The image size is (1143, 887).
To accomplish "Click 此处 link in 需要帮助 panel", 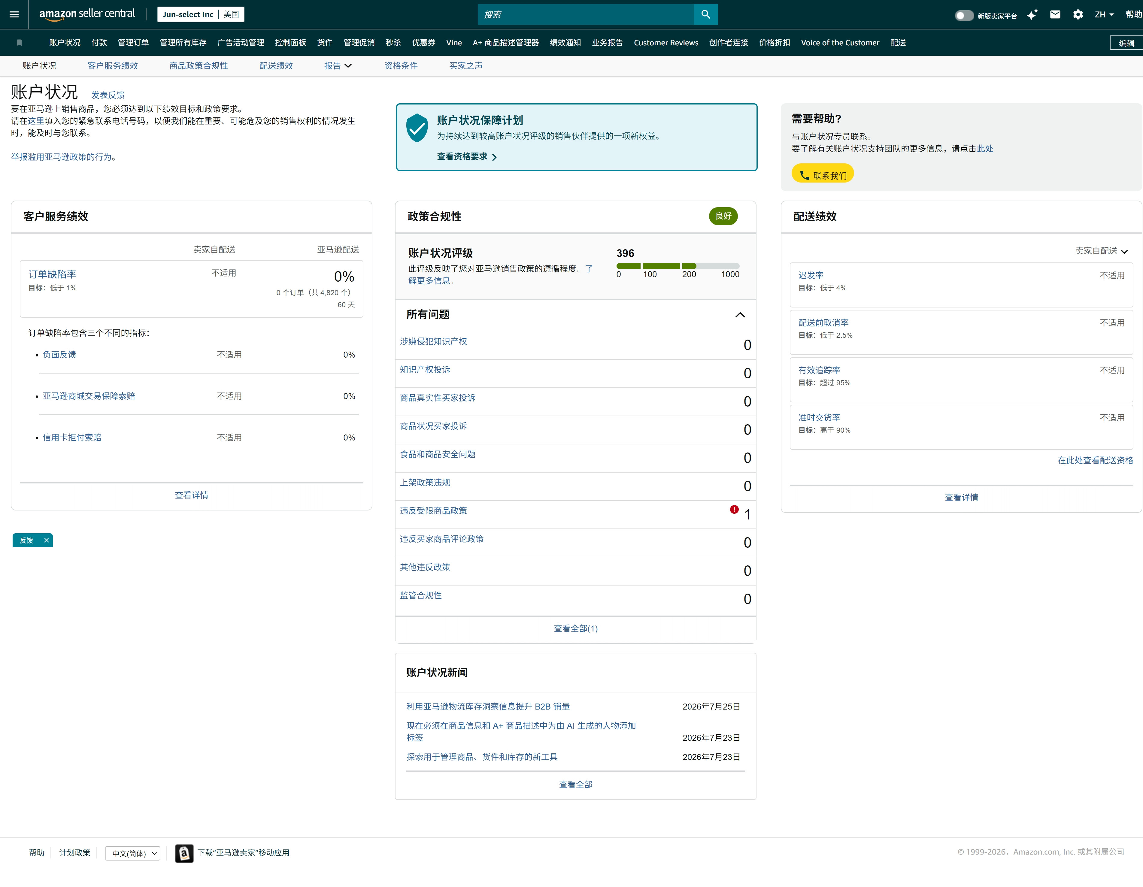I will coord(985,149).
